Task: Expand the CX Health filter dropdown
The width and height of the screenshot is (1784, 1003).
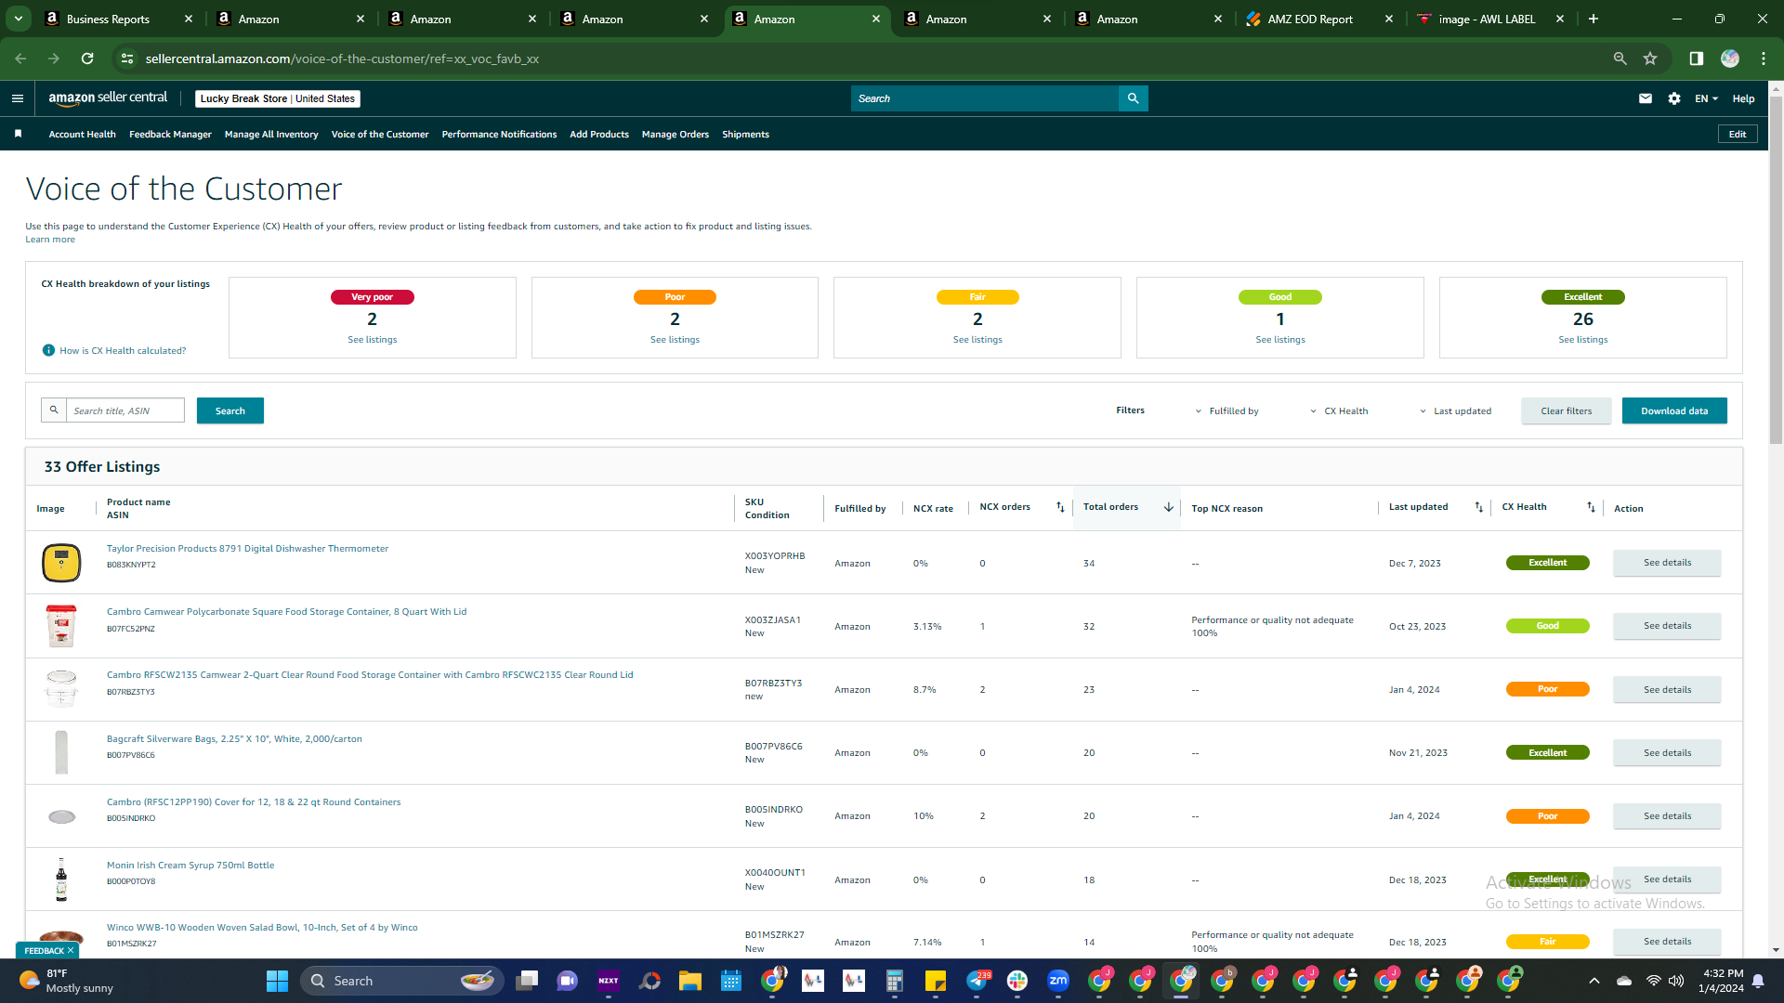Action: pos(1339,411)
